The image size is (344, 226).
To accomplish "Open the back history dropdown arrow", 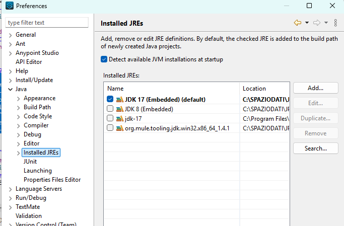I will pos(306,23).
